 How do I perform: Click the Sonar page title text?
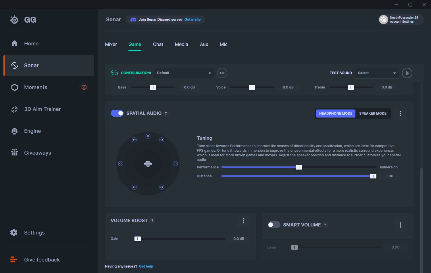[x=113, y=20]
